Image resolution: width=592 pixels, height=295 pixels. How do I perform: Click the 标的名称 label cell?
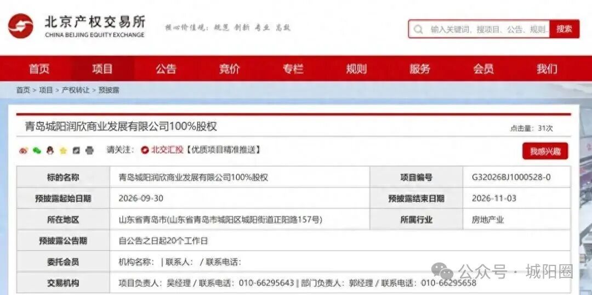[63, 177]
